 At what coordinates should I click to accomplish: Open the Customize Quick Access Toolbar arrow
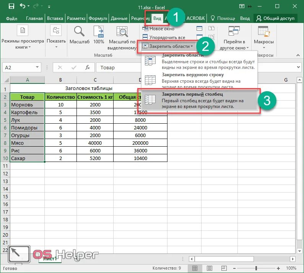click(x=49, y=7)
